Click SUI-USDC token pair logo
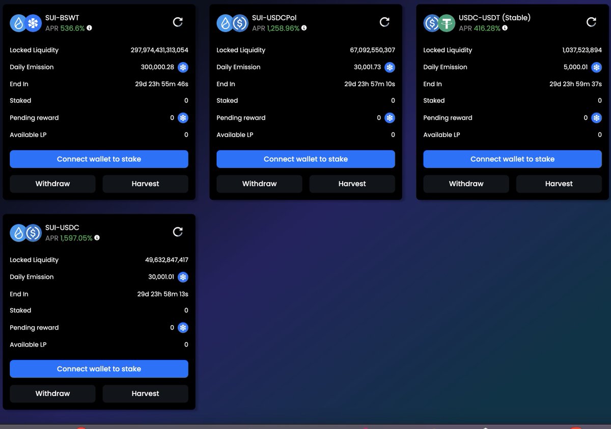Image resolution: width=611 pixels, height=429 pixels. (25, 233)
